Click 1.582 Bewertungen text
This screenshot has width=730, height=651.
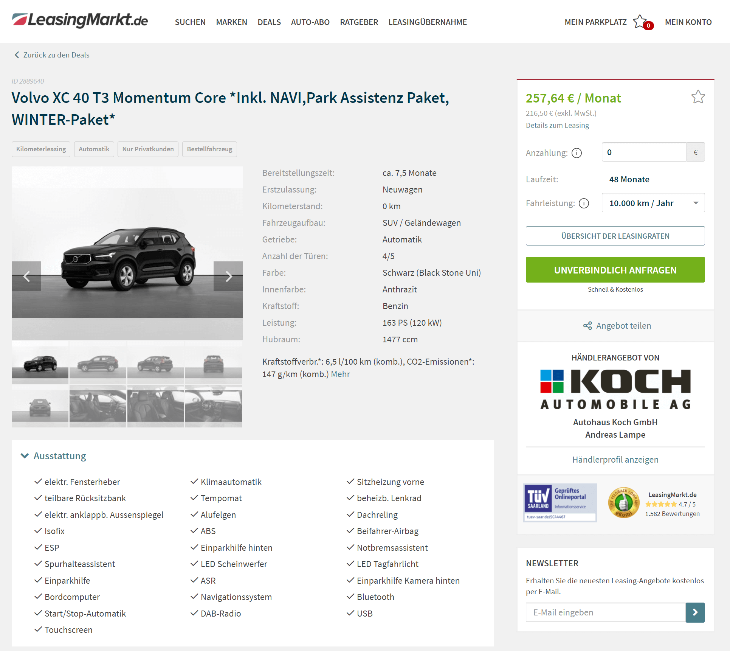tap(672, 514)
